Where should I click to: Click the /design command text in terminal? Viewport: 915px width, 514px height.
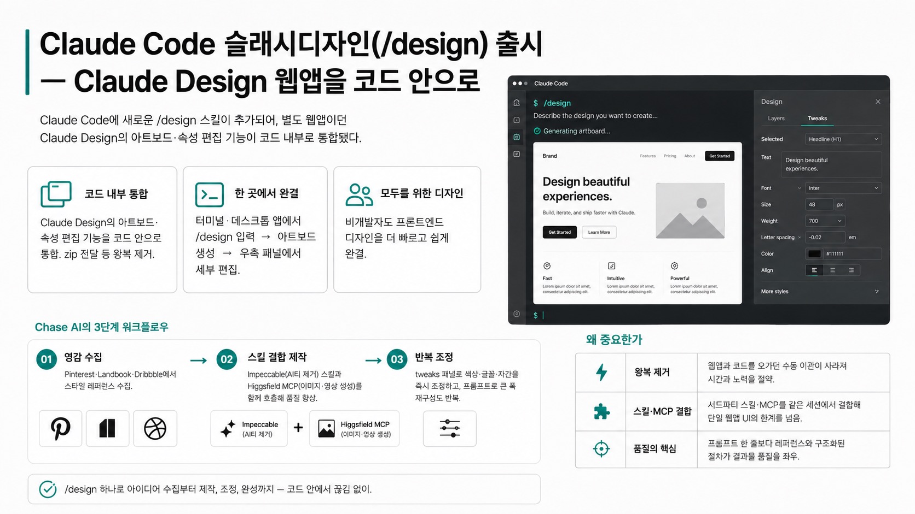557,103
